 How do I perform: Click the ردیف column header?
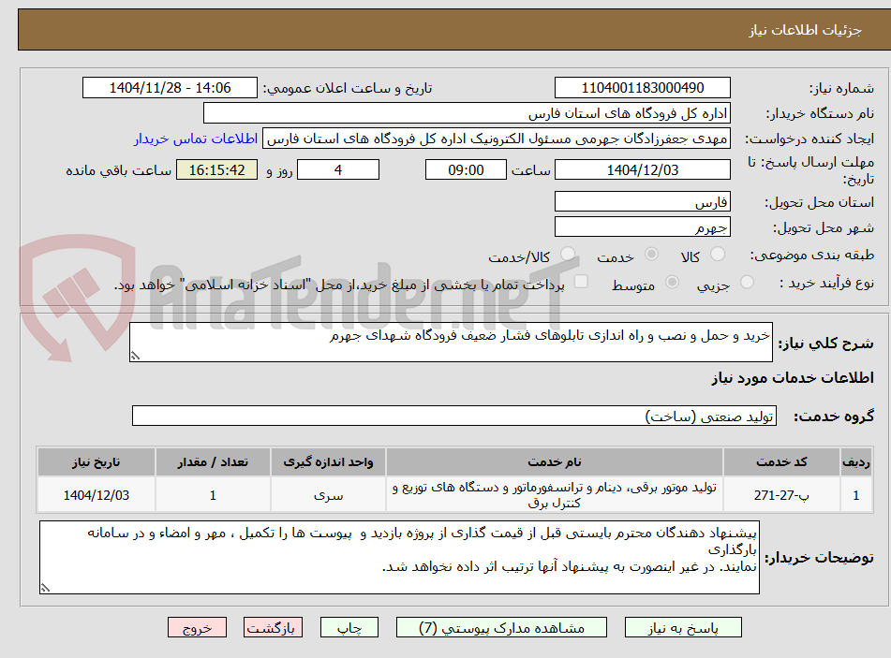coord(855,462)
